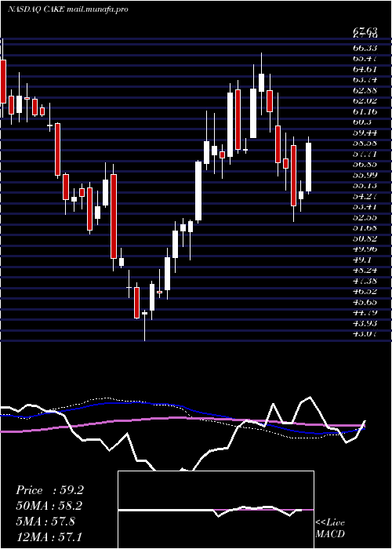This screenshot has width=392, height=549.
Task: Select the 66.33 price axis label
Action: click(x=365, y=47)
